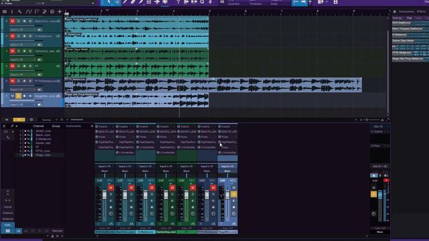The image size is (429, 241).
Task: Open the Effects tab in the browser
Action: click(x=422, y=11)
